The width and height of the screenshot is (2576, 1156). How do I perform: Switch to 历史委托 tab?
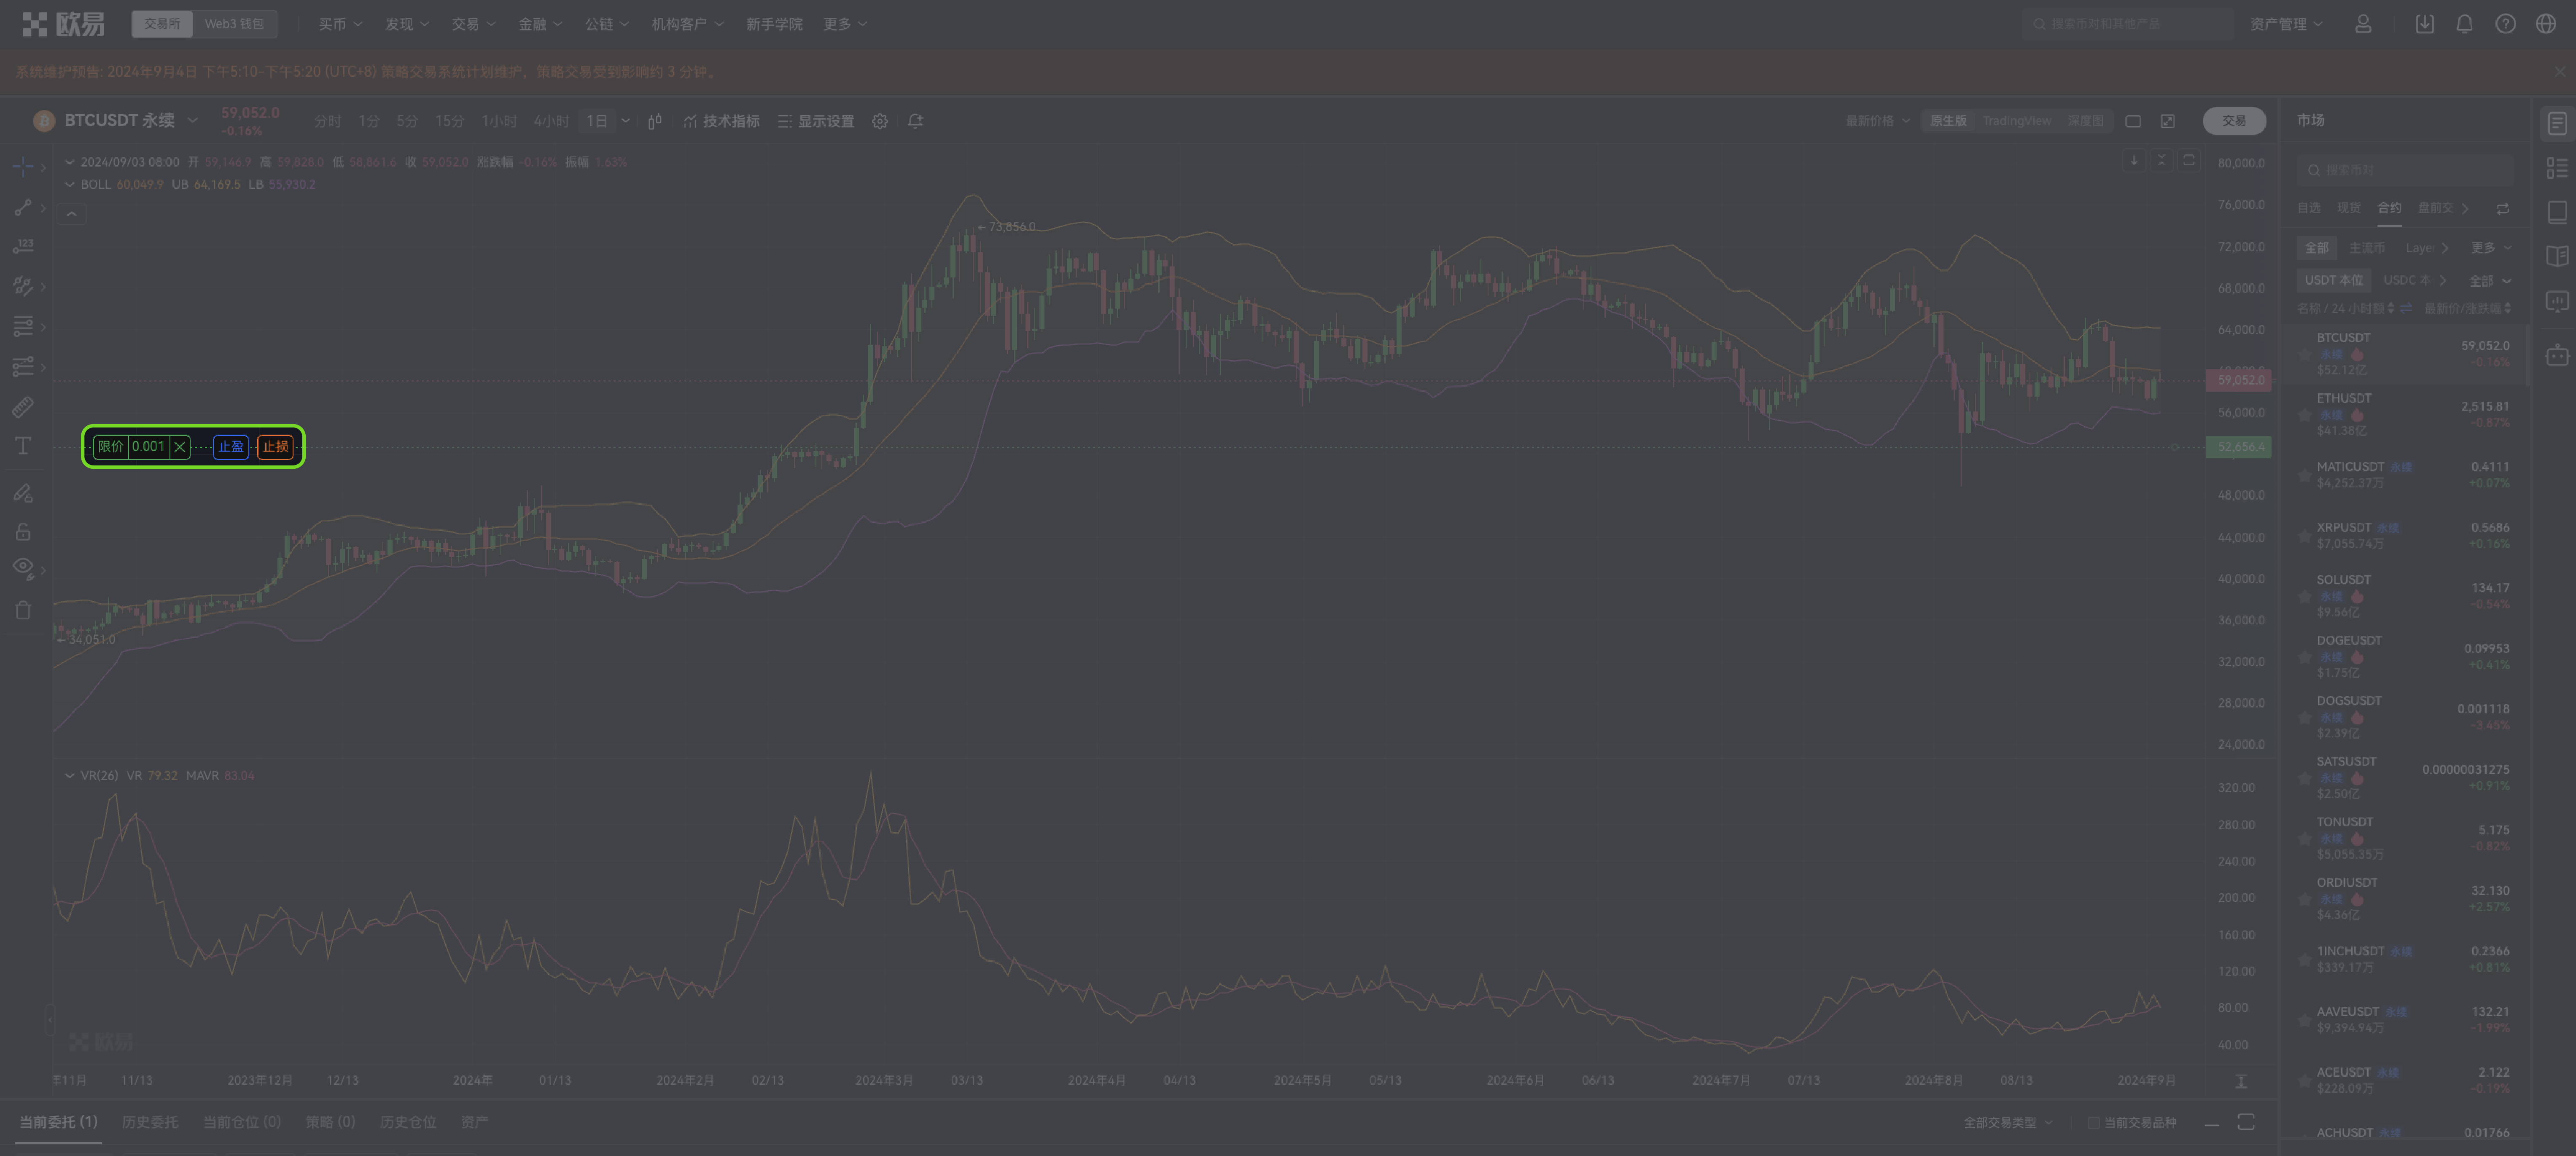click(150, 1122)
